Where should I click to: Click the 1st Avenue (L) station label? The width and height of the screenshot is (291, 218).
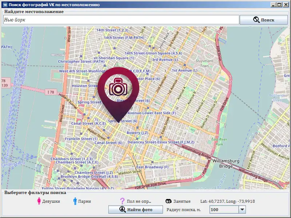(184, 70)
